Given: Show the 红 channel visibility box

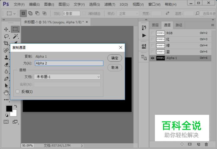Looking at the screenshot, I should [x=152, y=39].
